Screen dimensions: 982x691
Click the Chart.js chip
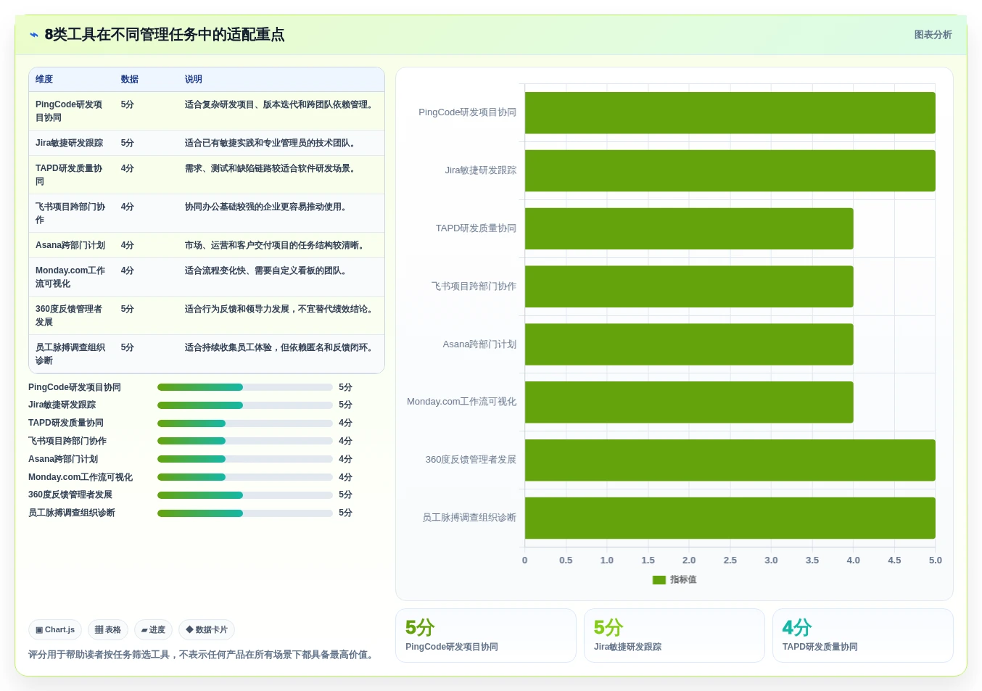(55, 630)
